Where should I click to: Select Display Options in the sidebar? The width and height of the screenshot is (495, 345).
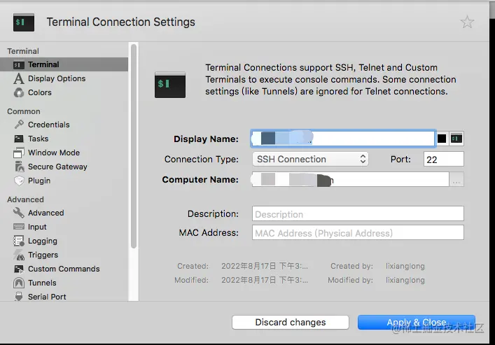point(56,78)
